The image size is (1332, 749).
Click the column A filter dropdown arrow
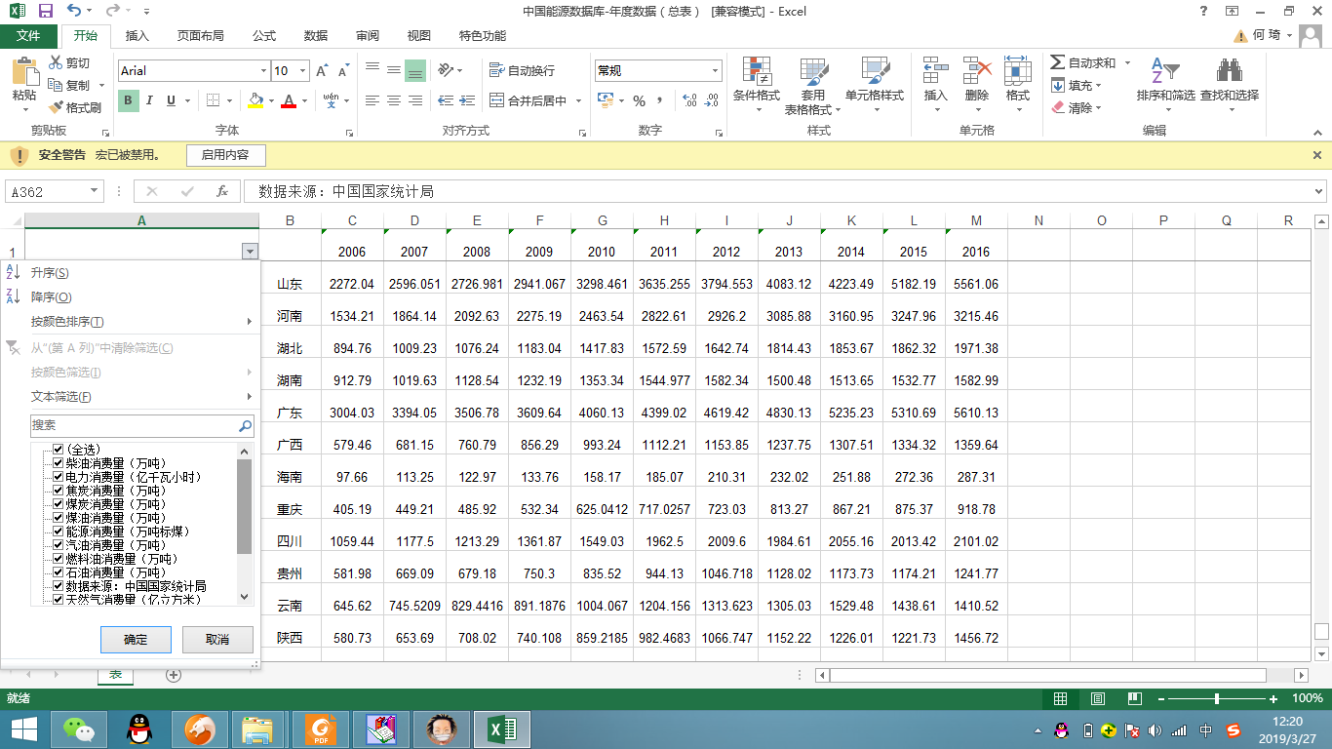[x=251, y=252]
